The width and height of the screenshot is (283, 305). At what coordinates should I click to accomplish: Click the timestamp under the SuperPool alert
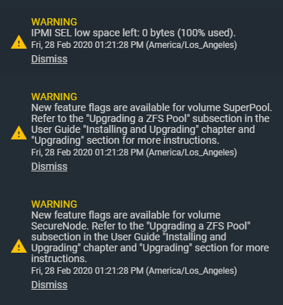(134, 152)
